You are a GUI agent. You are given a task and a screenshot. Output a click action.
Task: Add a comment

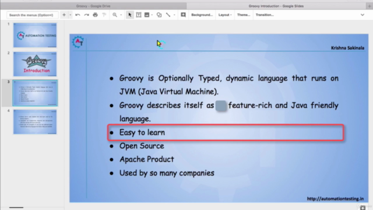pos(183,15)
